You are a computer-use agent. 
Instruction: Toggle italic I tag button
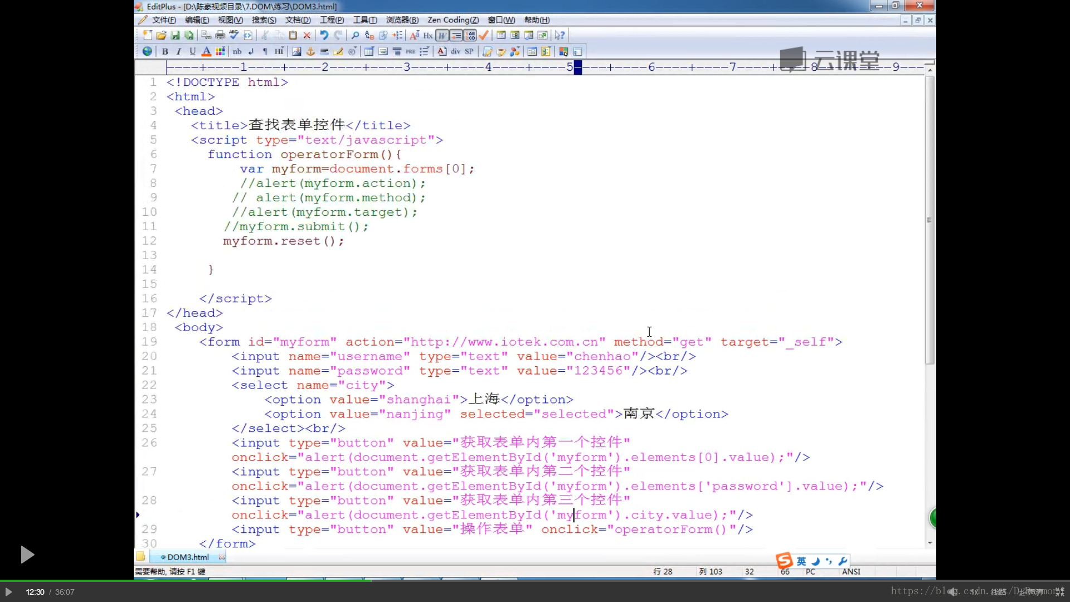coord(178,51)
